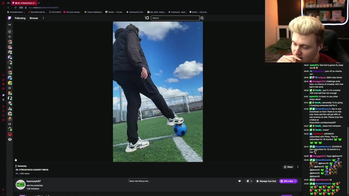The width and height of the screenshot is (349, 196).
Task: Open the lower camera icon in the sidebar
Action: coord(10,124)
